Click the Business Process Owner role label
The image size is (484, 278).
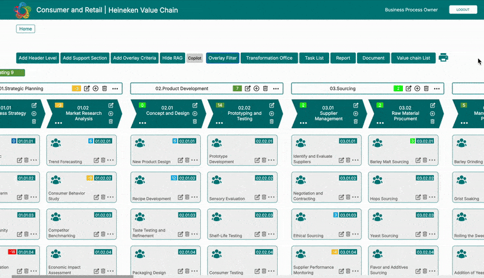[x=411, y=10]
